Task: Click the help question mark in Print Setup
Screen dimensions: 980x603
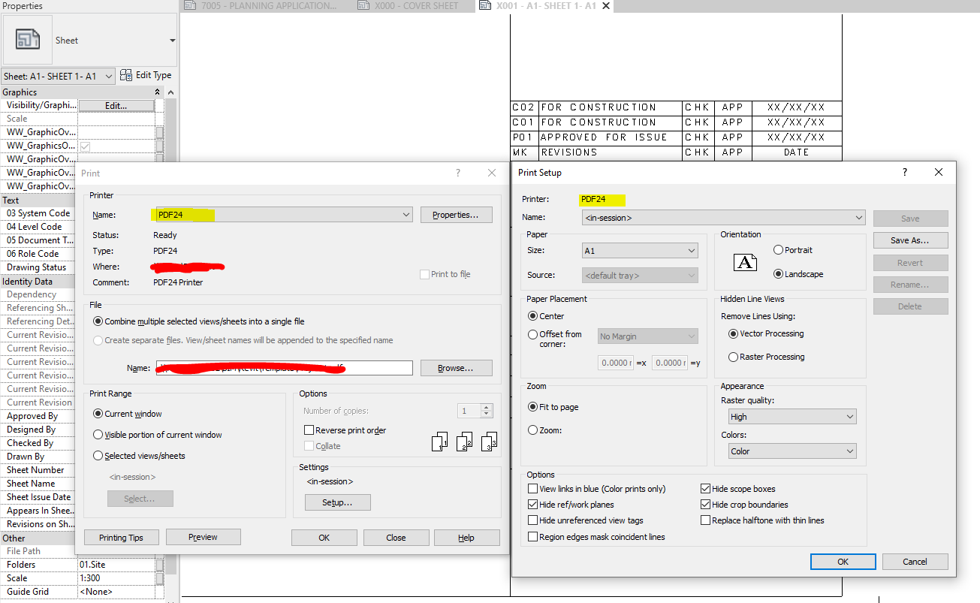Action: pyautogui.click(x=904, y=172)
